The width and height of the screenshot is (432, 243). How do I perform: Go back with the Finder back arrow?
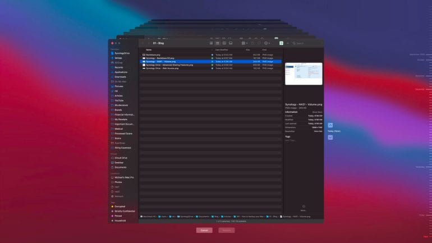pyautogui.click(x=143, y=43)
